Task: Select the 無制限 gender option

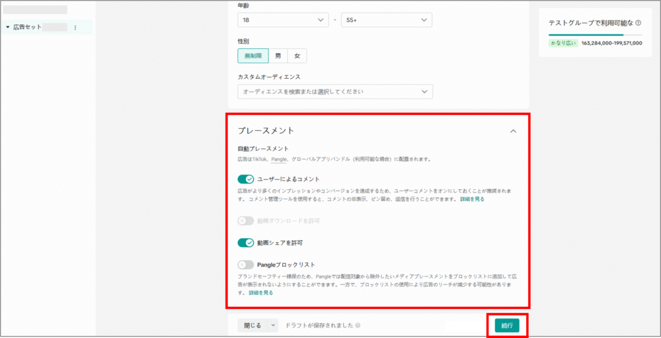Action: [253, 56]
